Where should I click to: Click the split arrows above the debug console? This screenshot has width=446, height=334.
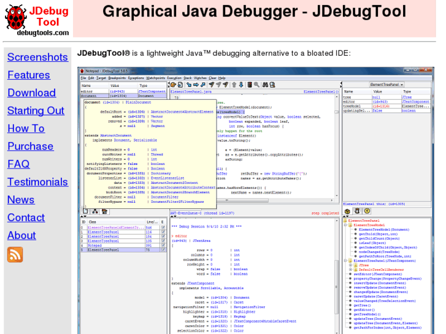click(x=173, y=216)
